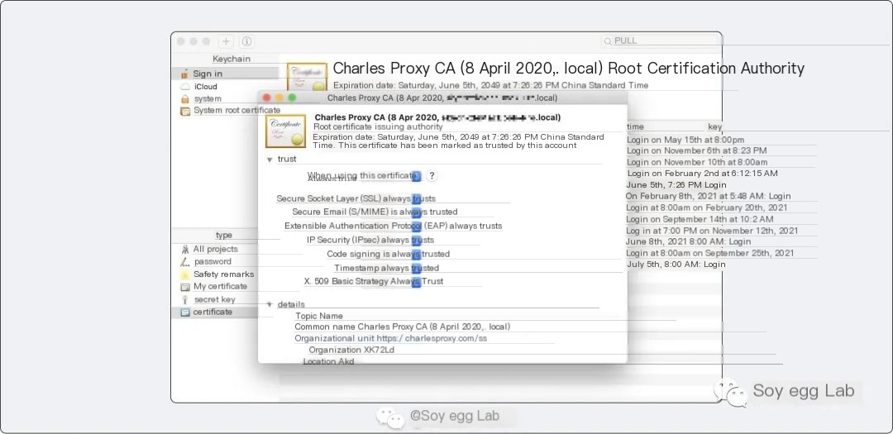Open the Secure Socket Layer (SSL) dropdown
893x434 pixels.
[416, 198]
